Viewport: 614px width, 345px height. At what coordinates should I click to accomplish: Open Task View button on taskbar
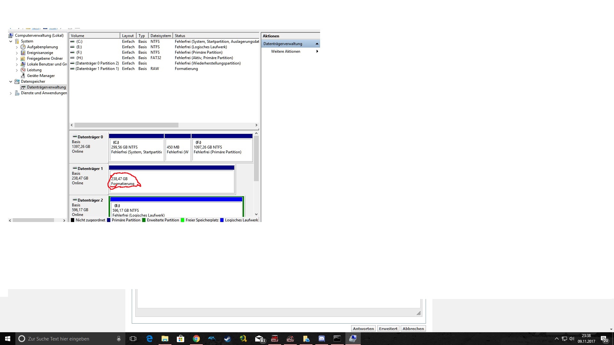click(x=133, y=339)
